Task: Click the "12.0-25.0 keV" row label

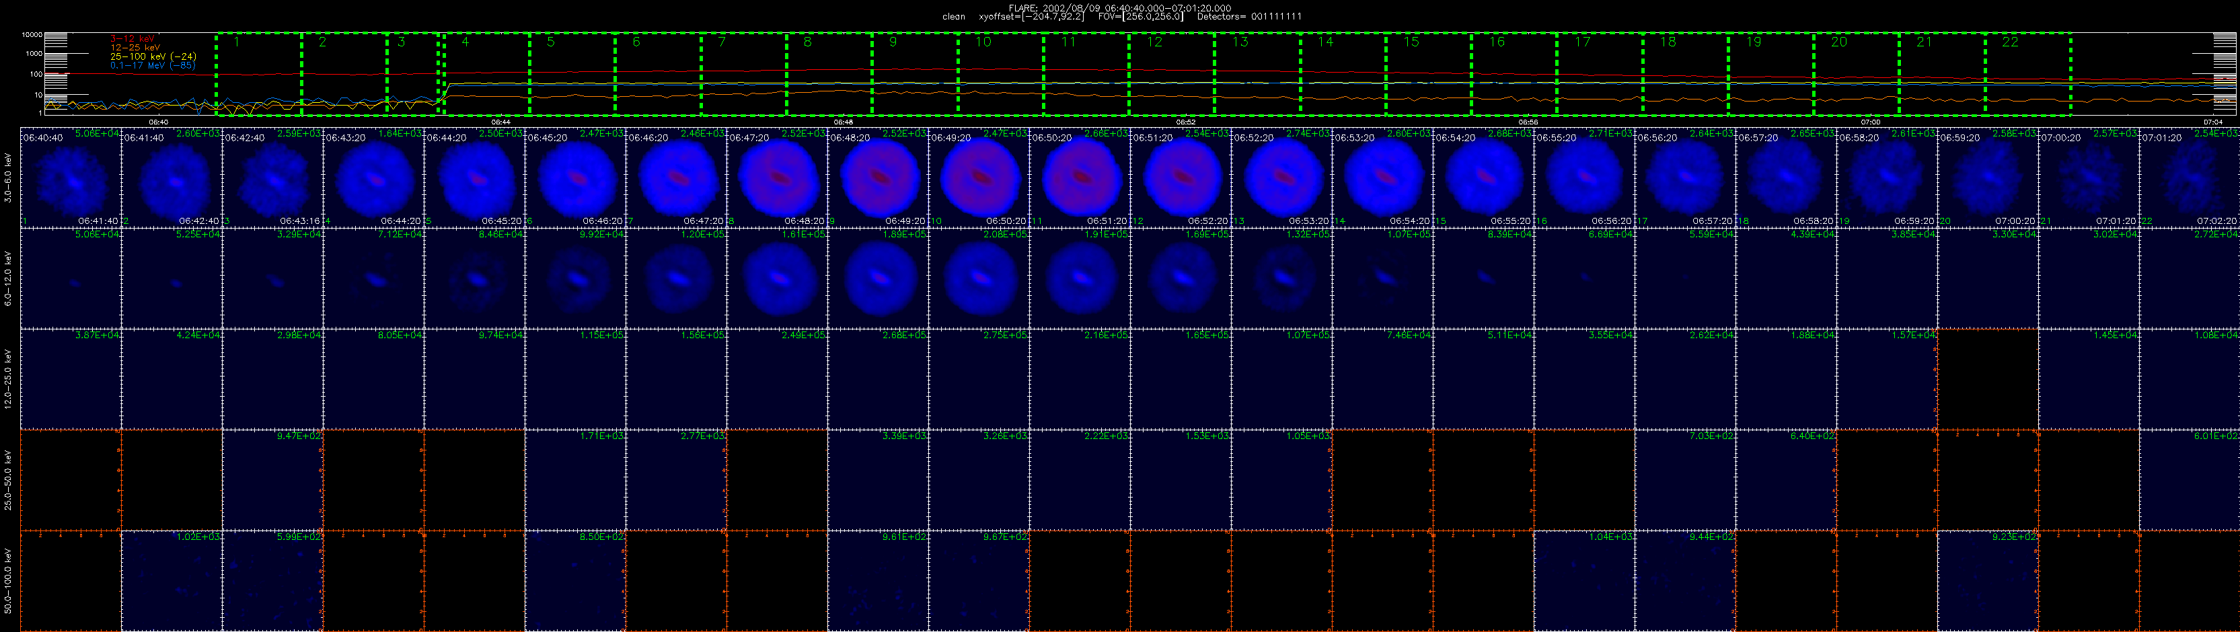Action: click(x=9, y=379)
